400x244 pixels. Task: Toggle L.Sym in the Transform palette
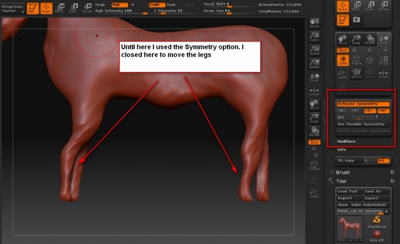tap(383, 74)
